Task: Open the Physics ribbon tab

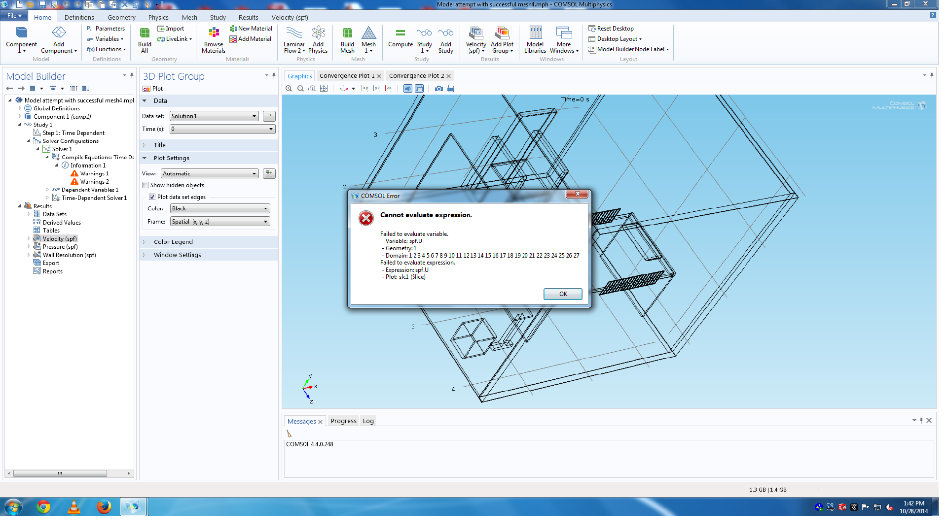Action: 158,17
